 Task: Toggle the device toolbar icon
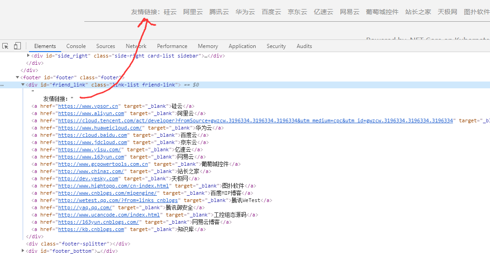tap(17, 46)
